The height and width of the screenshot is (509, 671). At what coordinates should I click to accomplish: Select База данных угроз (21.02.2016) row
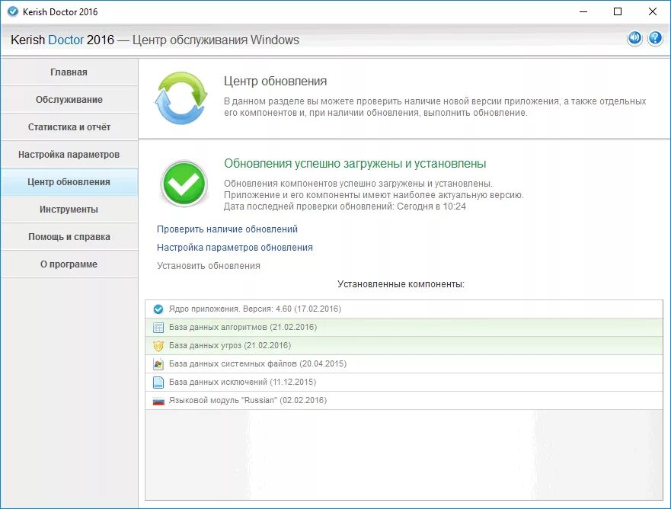404,345
